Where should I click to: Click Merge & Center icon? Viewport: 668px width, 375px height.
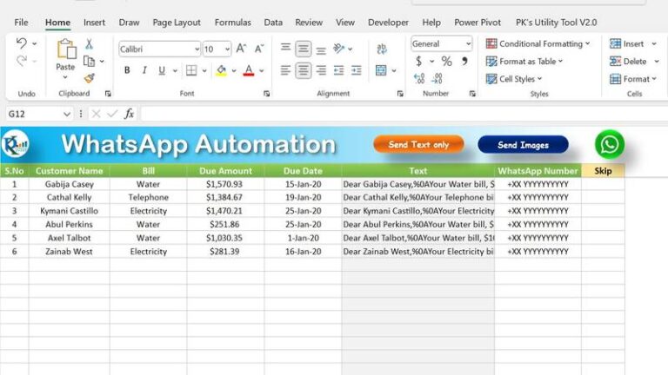381,70
